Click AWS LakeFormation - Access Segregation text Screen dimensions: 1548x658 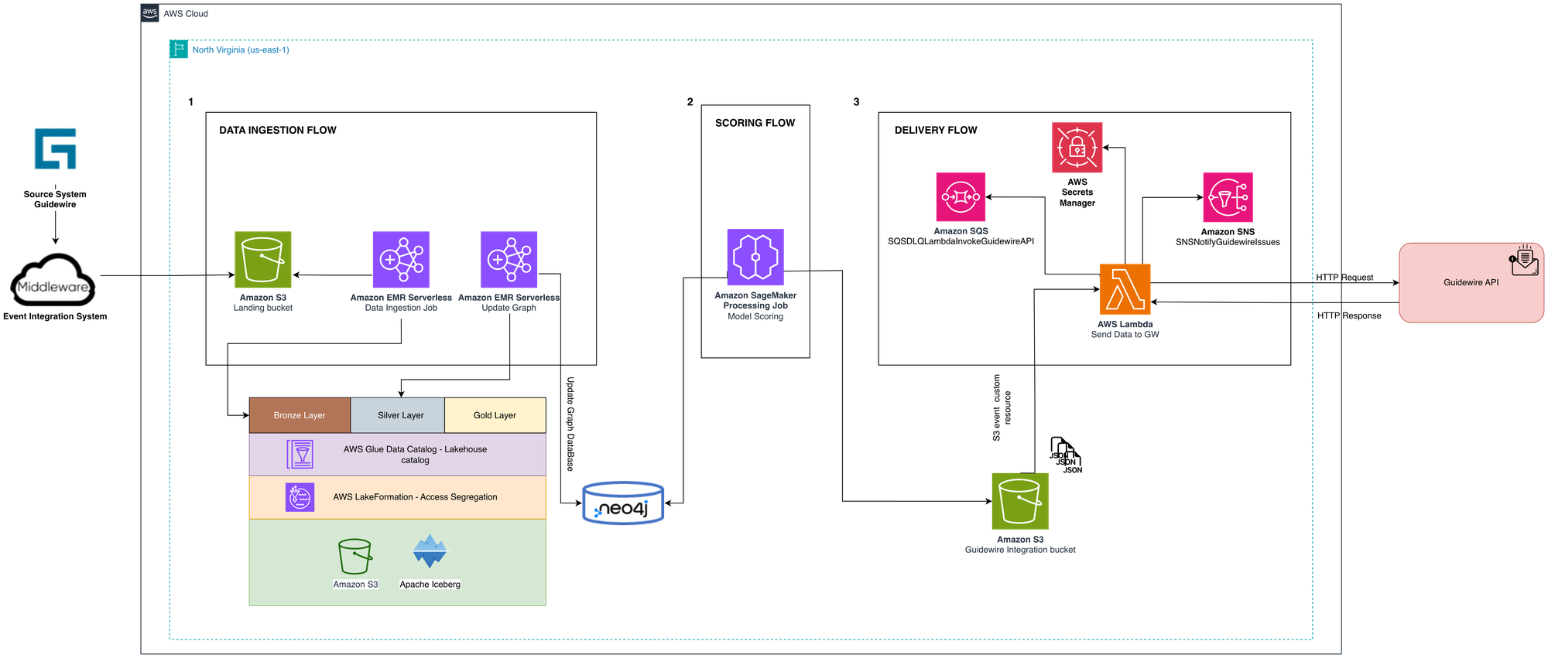point(415,497)
